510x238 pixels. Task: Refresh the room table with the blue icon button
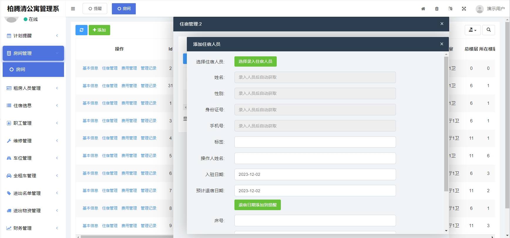(x=81, y=30)
